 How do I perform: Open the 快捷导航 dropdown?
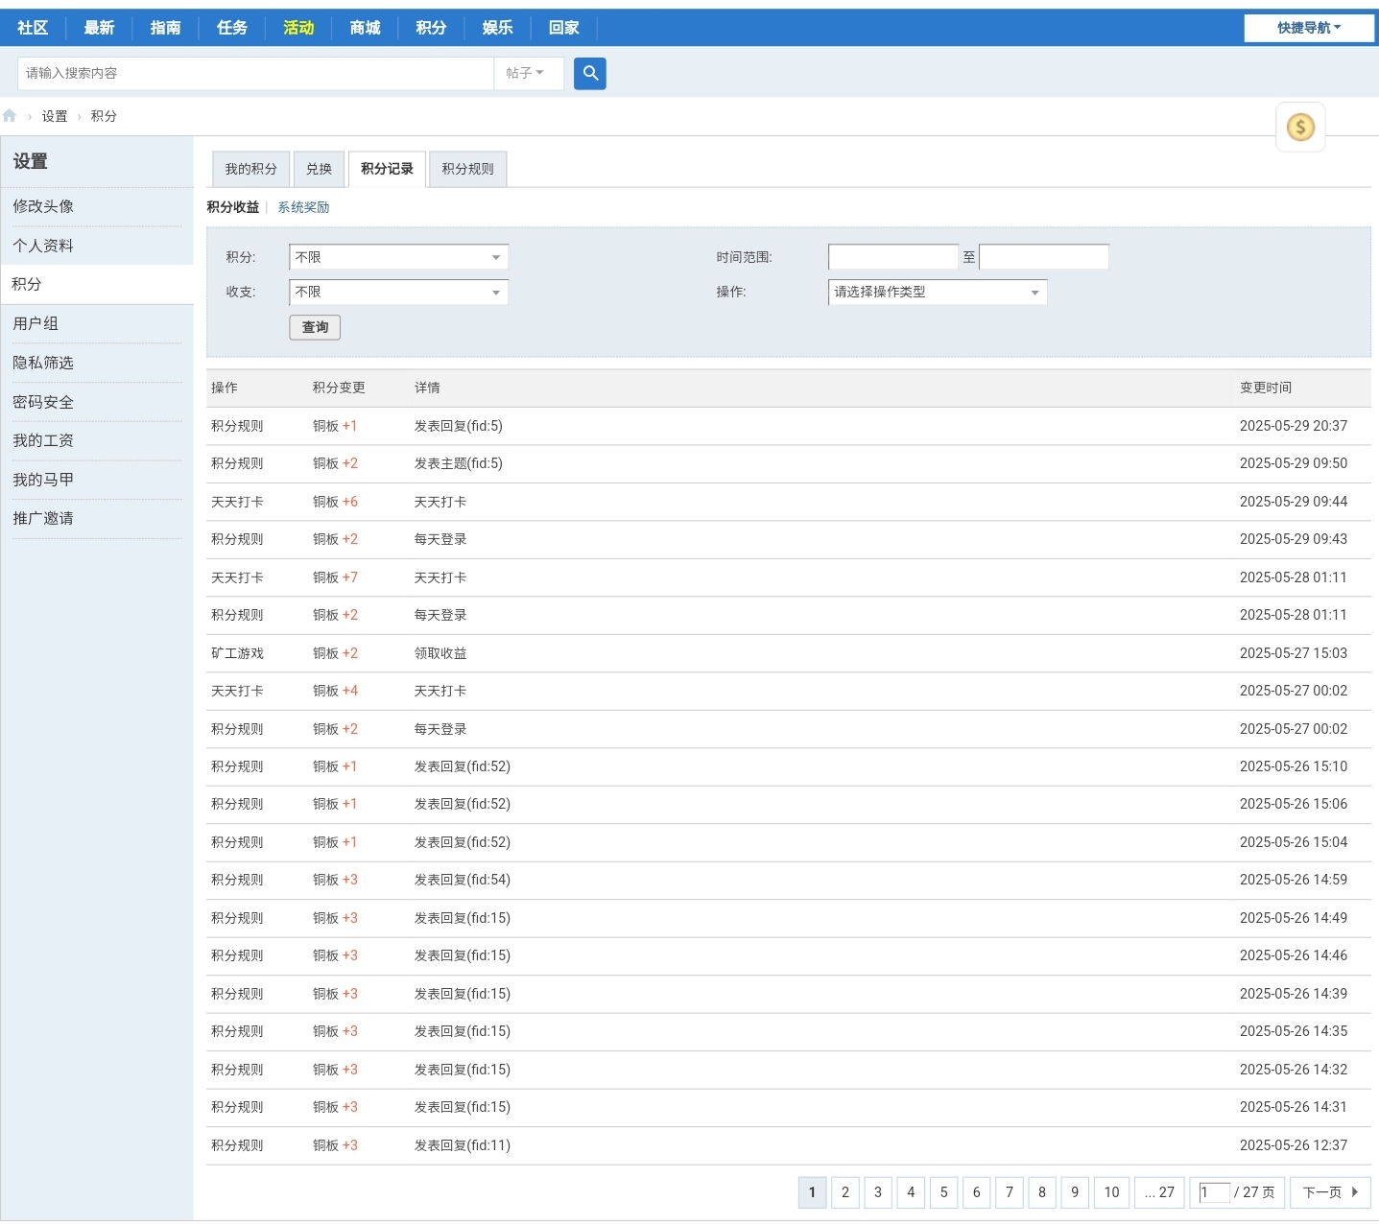[x=1308, y=28]
